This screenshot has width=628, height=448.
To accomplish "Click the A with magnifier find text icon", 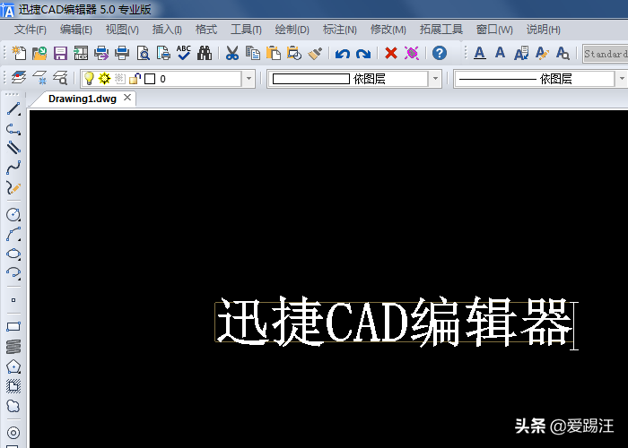I will tap(563, 53).
